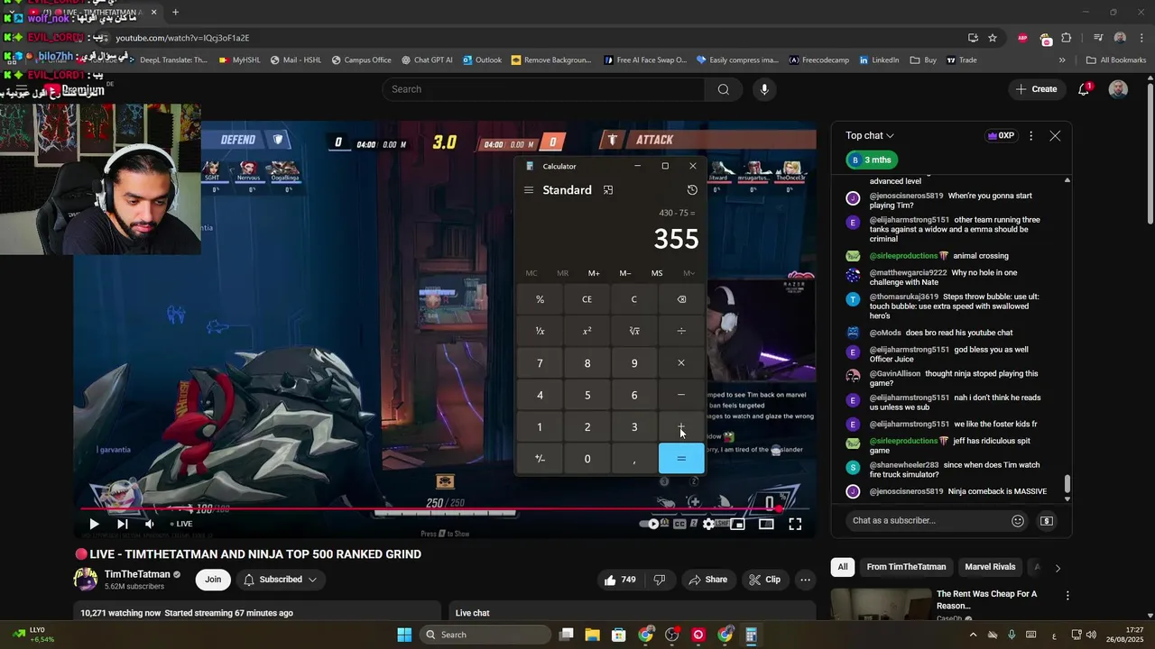
Task: Click the Create button on YouTube
Action: pos(1036,89)
